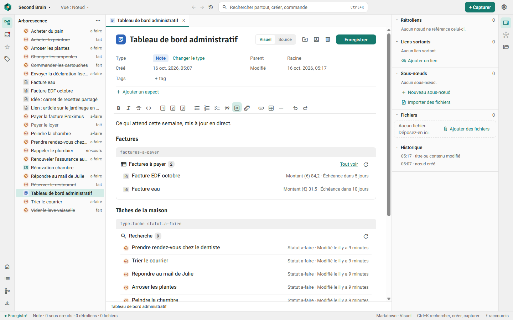Insert a checklist
Image resolution: width=513 pixels, height=320 pixels.
(x=217, y=108)
